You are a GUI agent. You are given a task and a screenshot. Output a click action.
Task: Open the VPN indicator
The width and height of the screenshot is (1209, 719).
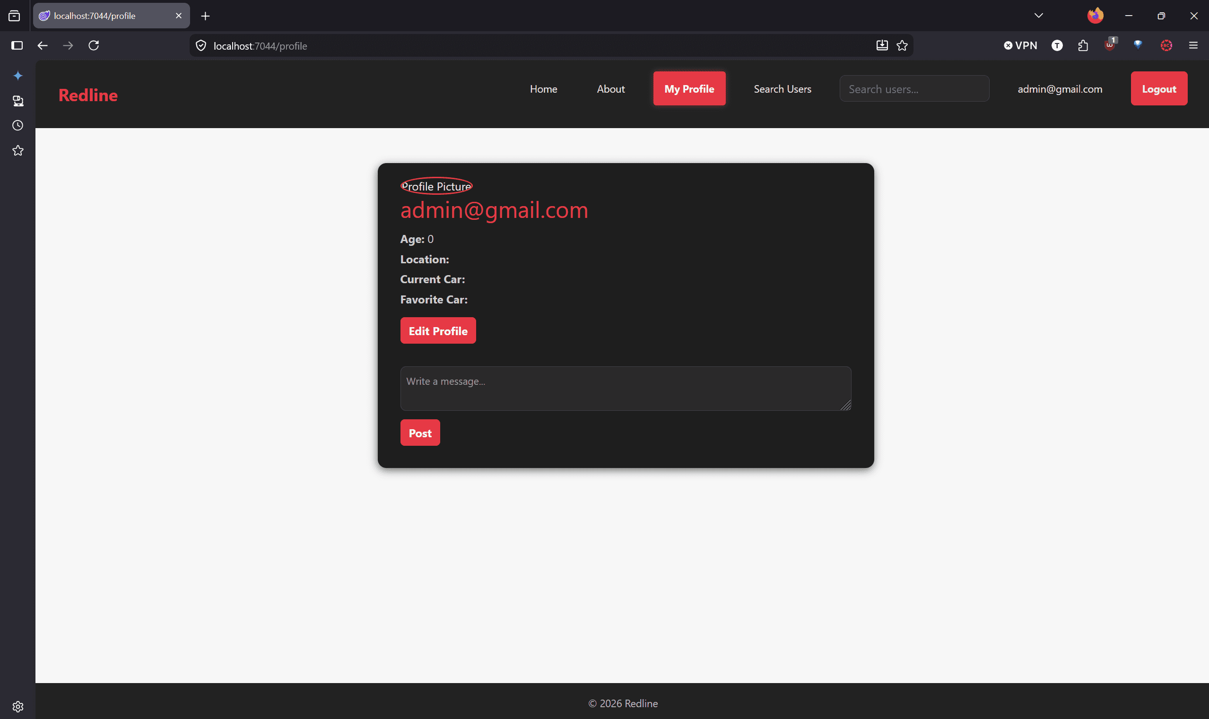tap(1020, 45)
